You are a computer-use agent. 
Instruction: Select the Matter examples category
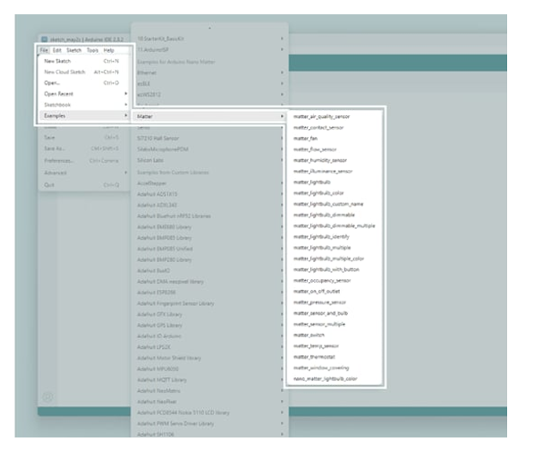[209, 116]
